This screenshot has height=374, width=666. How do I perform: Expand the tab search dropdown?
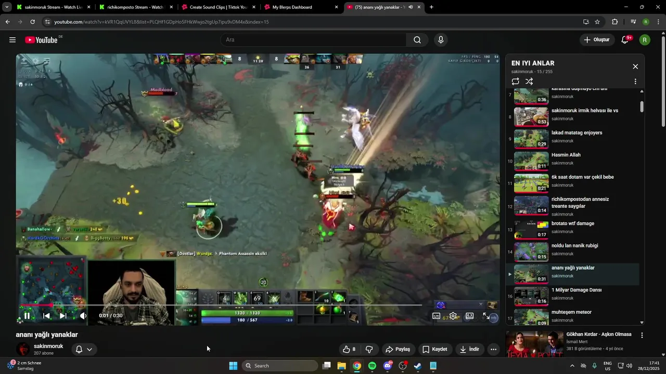tap(7, 7)
